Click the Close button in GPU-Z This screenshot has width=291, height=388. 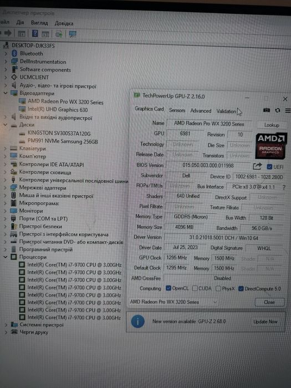(269, 302)
